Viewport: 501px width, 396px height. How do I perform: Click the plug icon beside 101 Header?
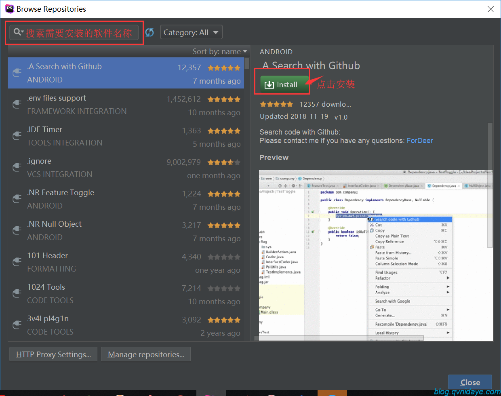(17, 261)
